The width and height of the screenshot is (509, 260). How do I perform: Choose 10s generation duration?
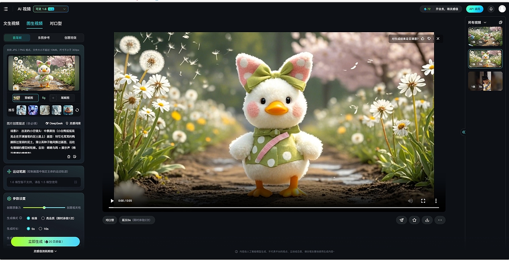[x=43, y=229]
